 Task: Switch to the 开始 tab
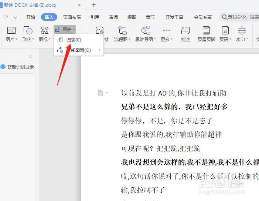[31, 17]
